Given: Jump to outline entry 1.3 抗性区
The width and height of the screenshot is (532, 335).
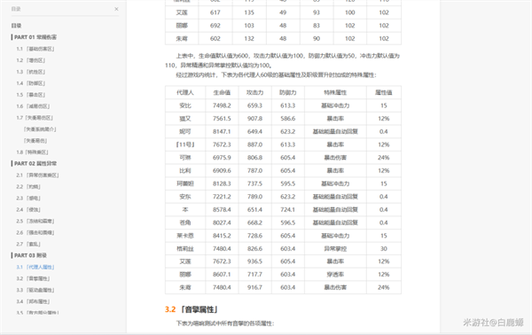Looking at the screenshot, I should [x=31, y=72].
